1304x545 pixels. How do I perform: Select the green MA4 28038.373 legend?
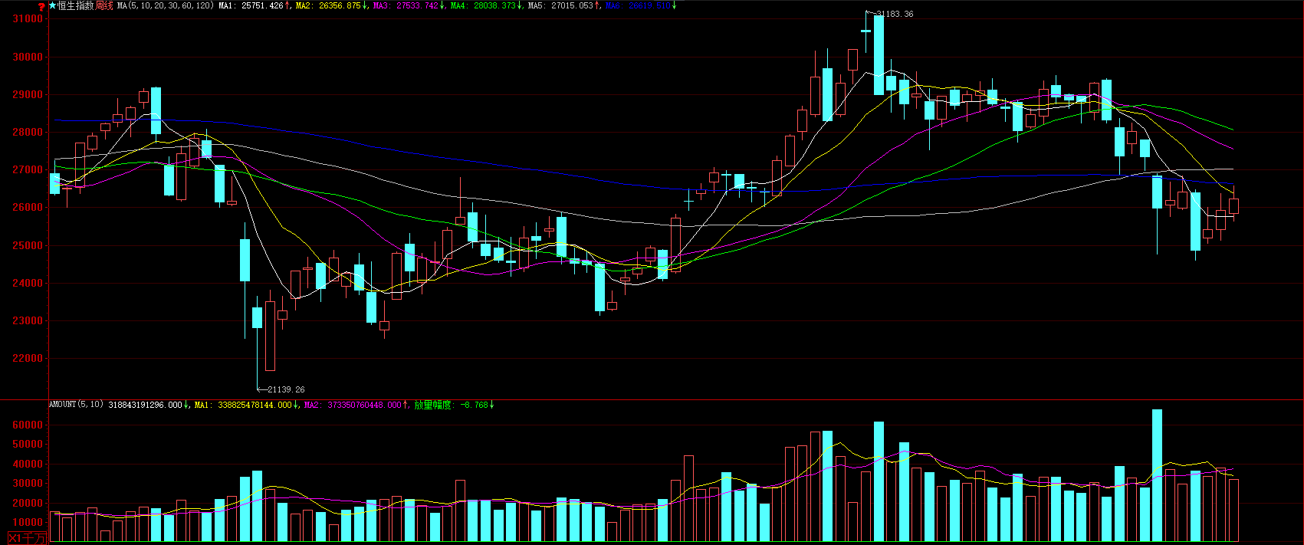click(486, 5)
